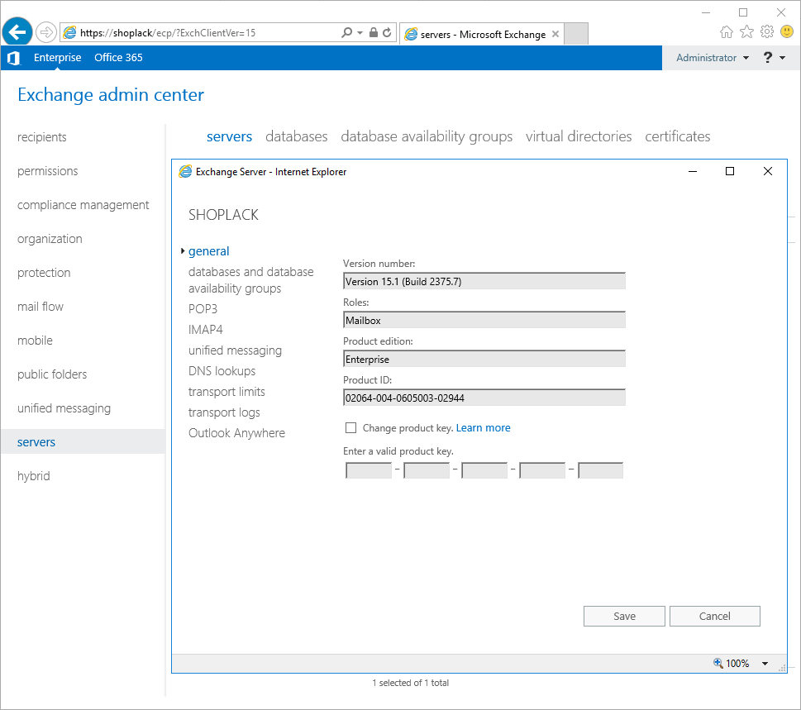Click the Exchange admin center heading
The height and width of the screenshot is (710, 801).
pos(111,95)
